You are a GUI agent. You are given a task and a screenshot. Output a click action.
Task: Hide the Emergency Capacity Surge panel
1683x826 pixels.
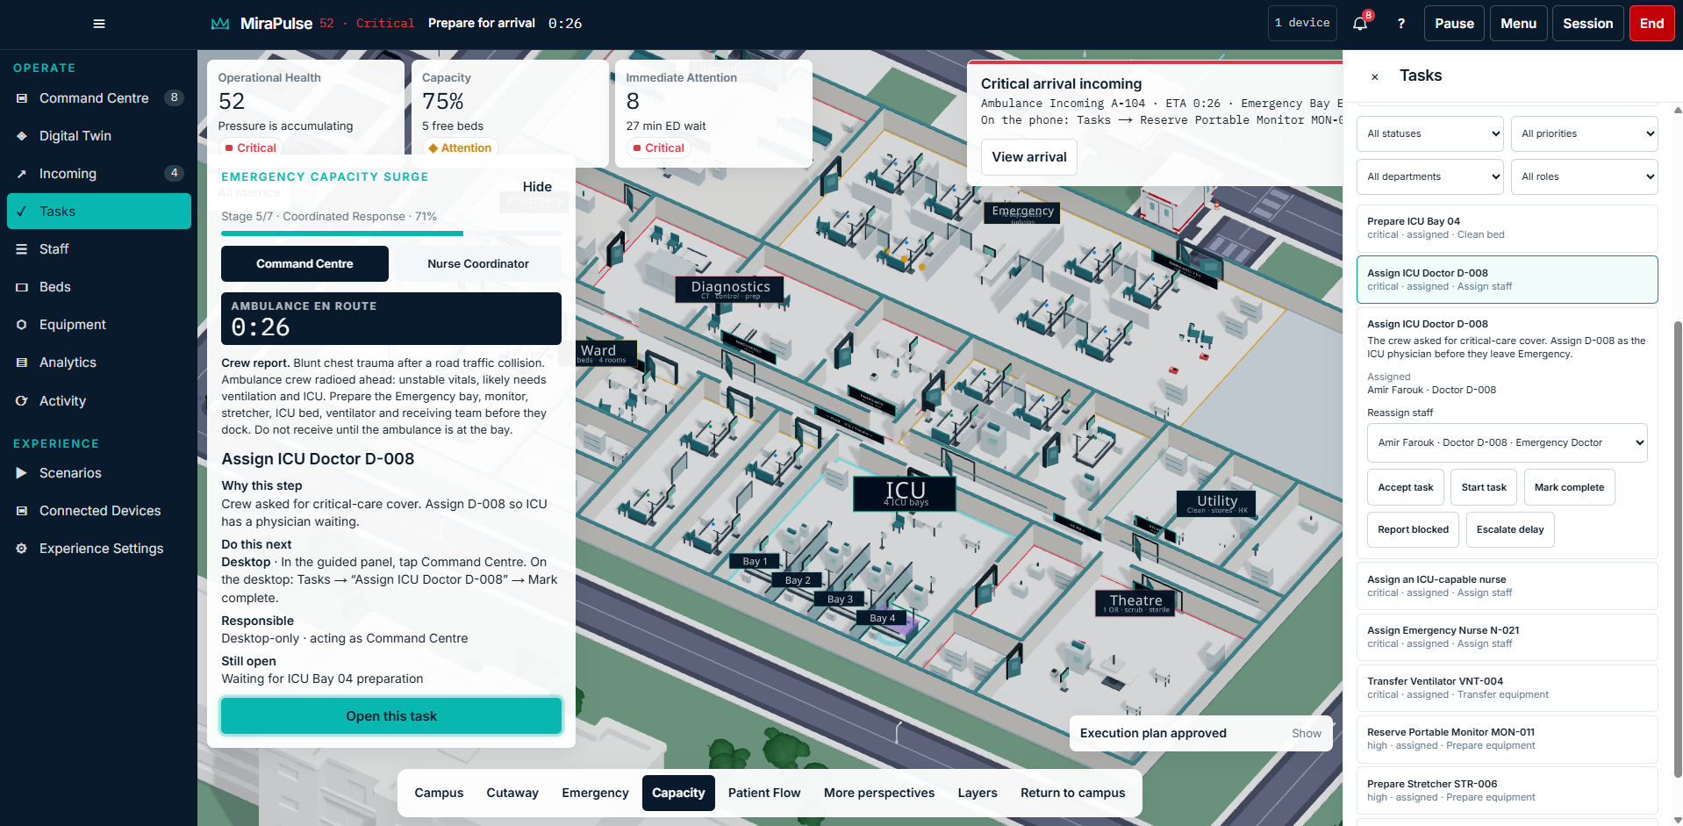[537, 187]
